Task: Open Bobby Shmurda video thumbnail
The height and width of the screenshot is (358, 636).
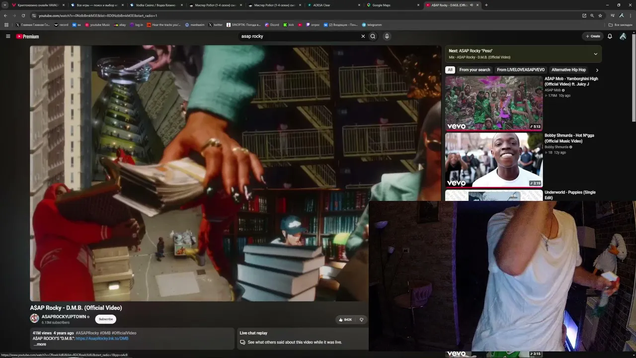Action: pos(494,160)
